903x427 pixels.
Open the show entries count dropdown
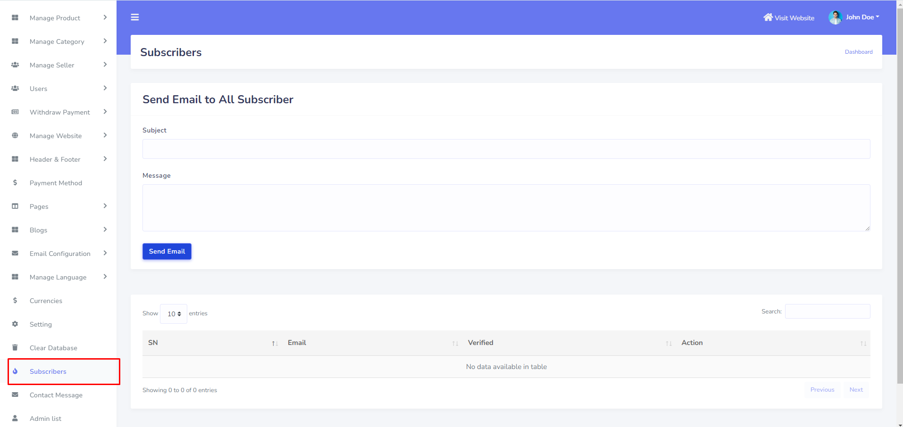(x=174, y=314)
